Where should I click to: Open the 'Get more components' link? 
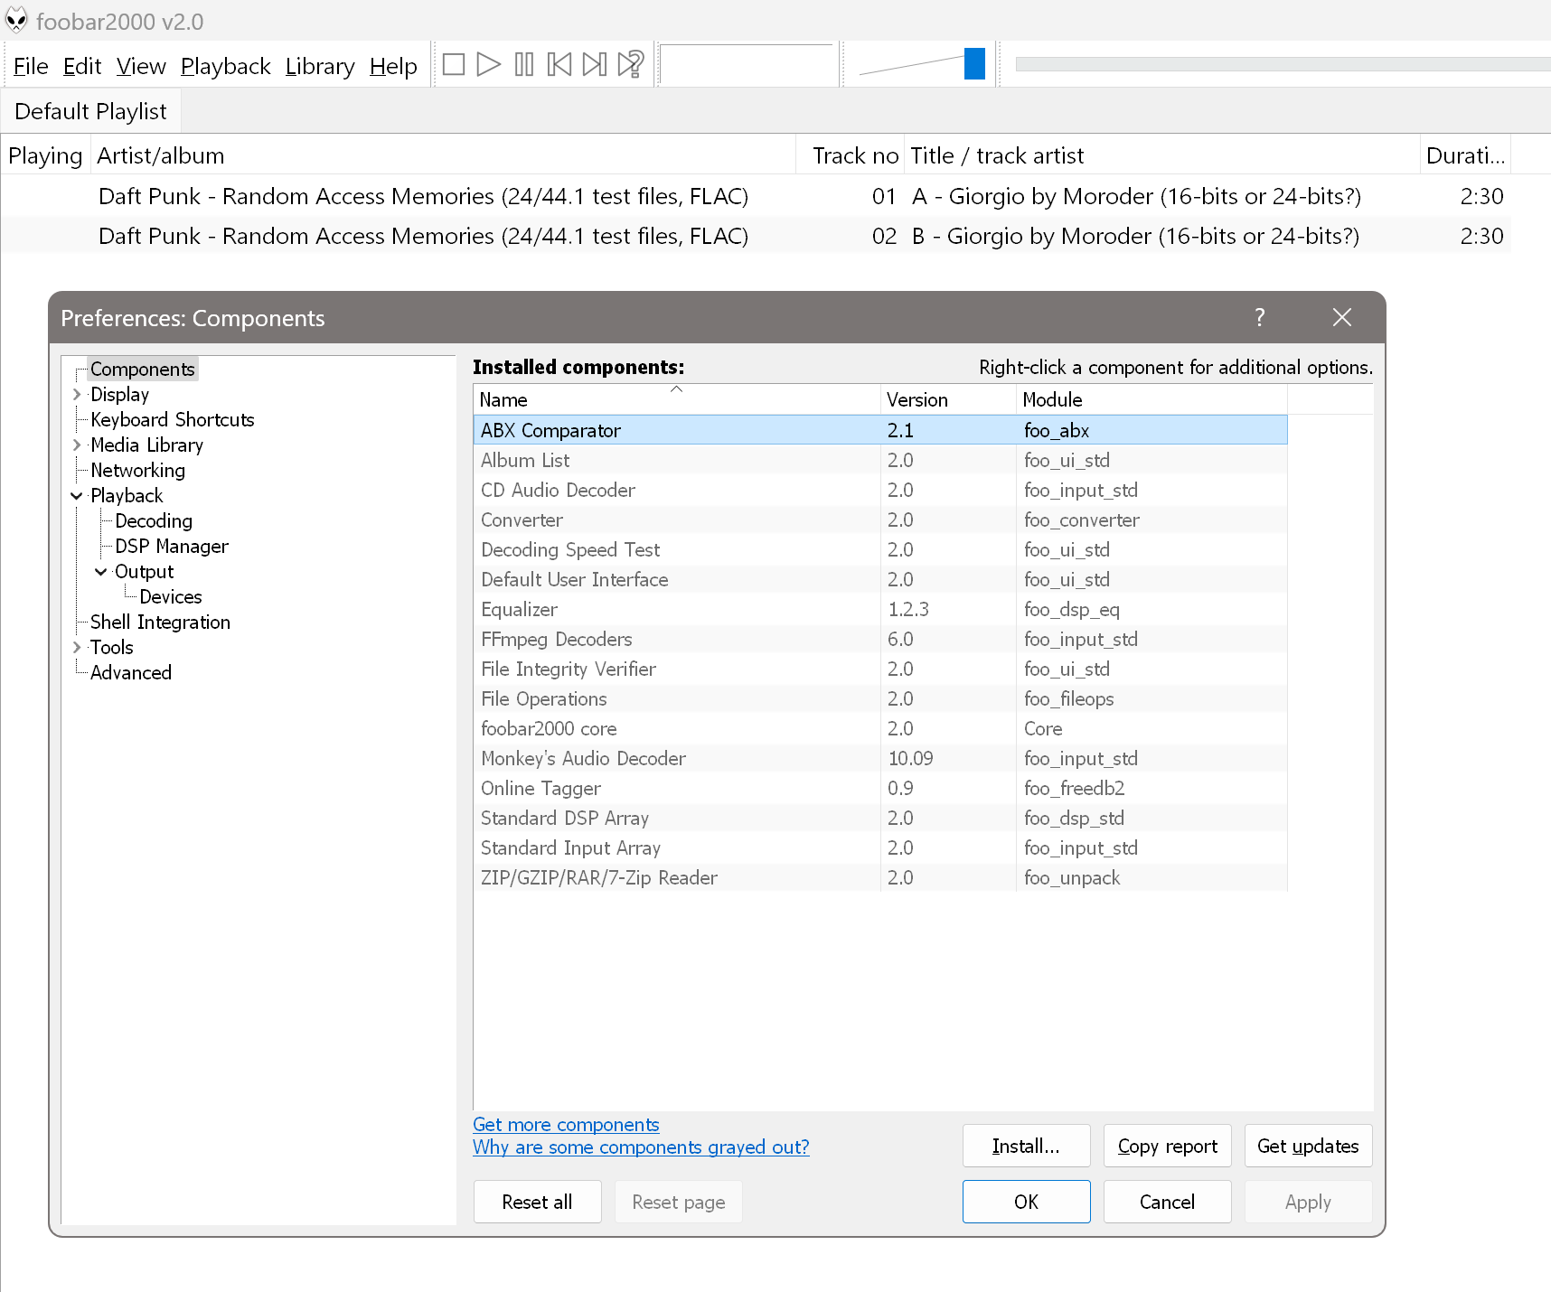(x=566, y=1124)
